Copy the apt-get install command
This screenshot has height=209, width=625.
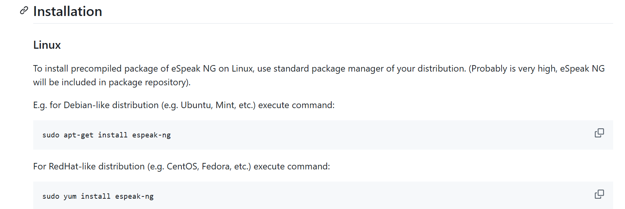pyautogui.click(x=599, y=133)
